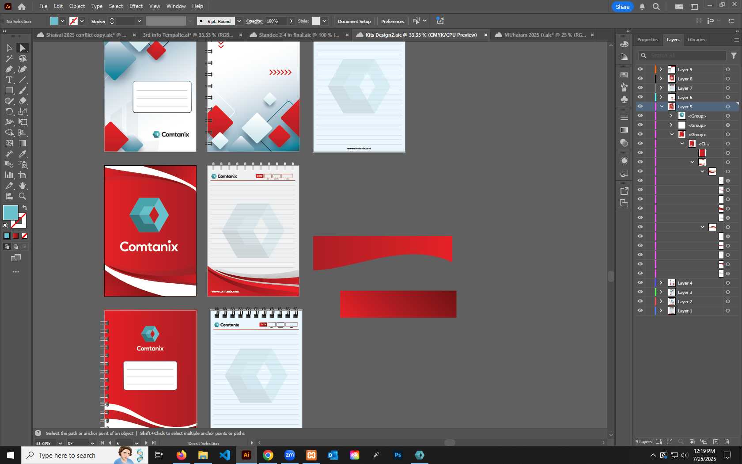
Task: Open the Window menu
Action: coord(176,6)
